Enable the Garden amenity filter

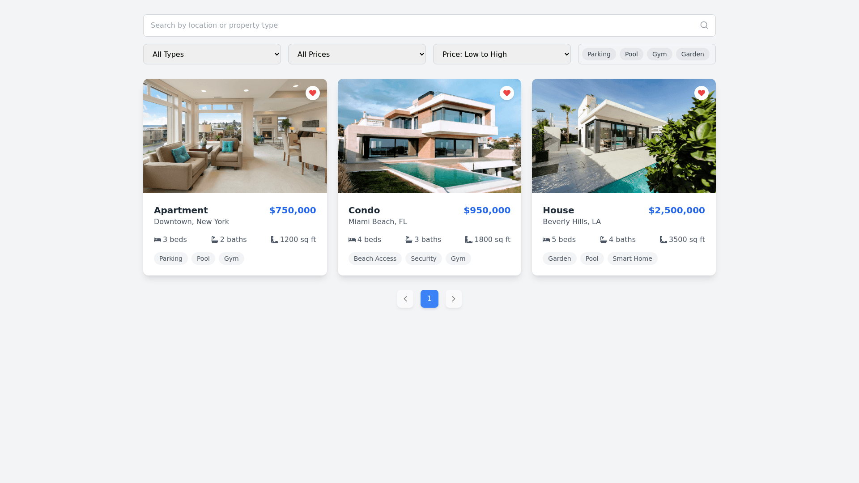[x=692, y=54]
